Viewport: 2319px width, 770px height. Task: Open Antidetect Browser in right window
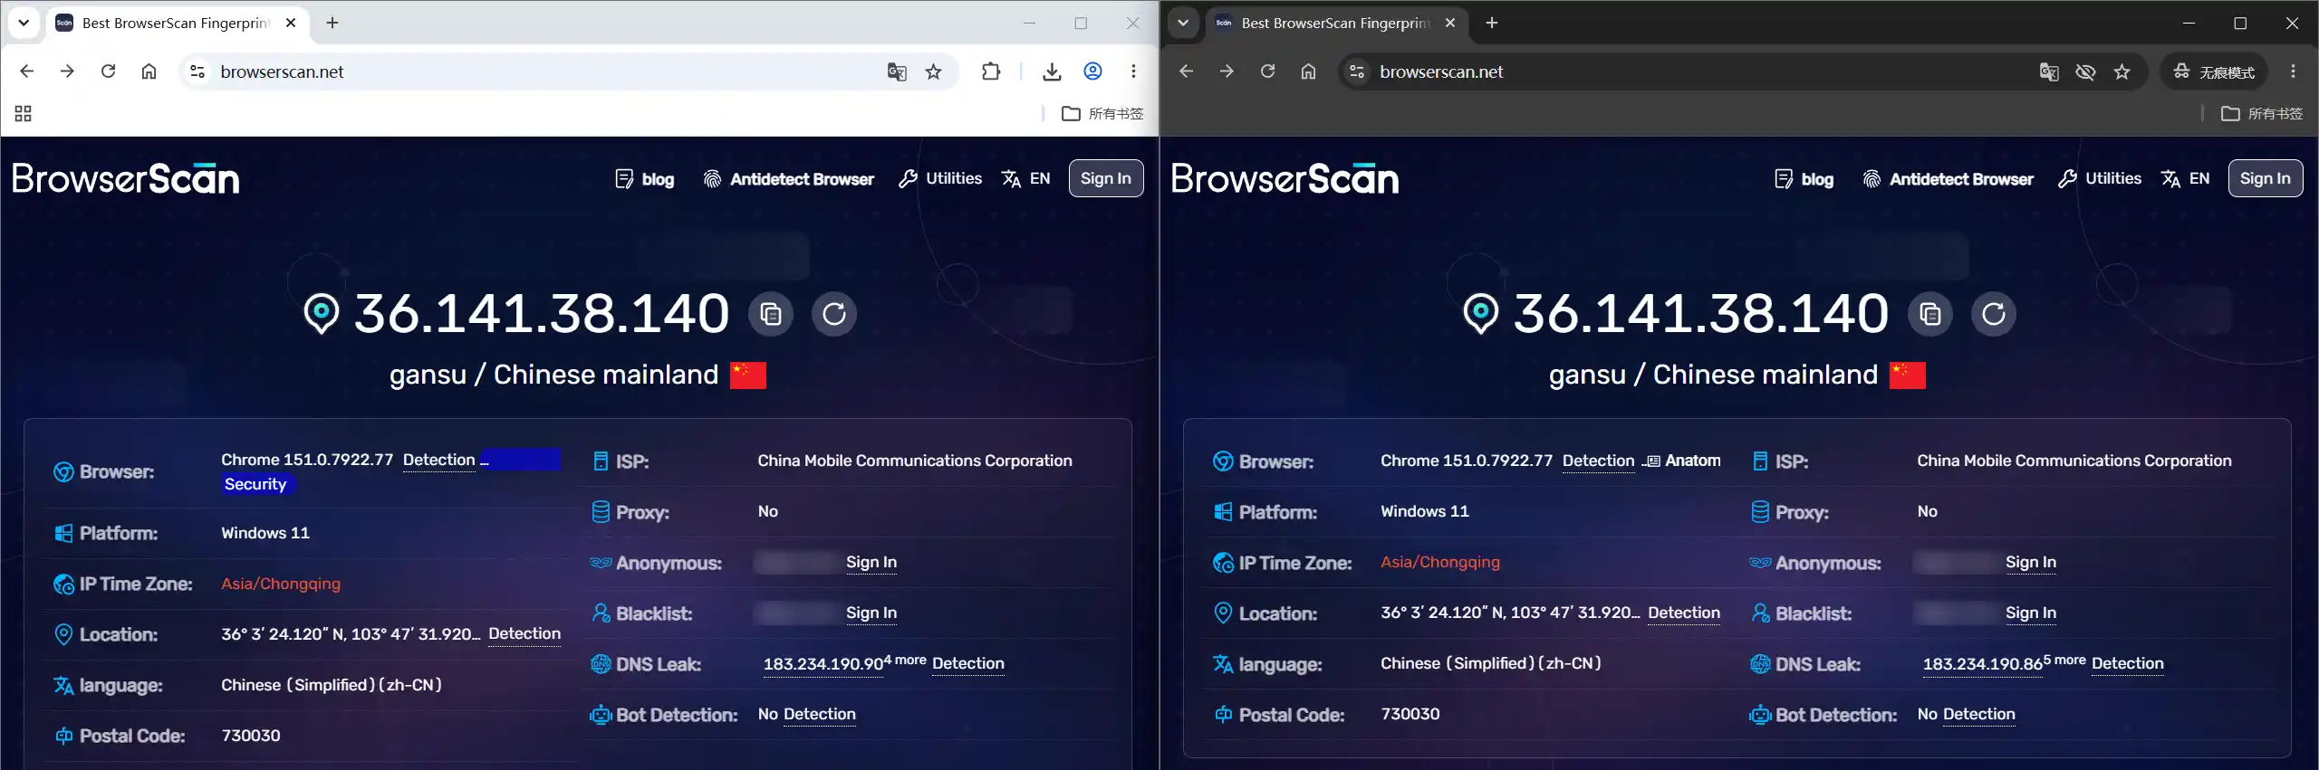click(x=1949, y=179)
